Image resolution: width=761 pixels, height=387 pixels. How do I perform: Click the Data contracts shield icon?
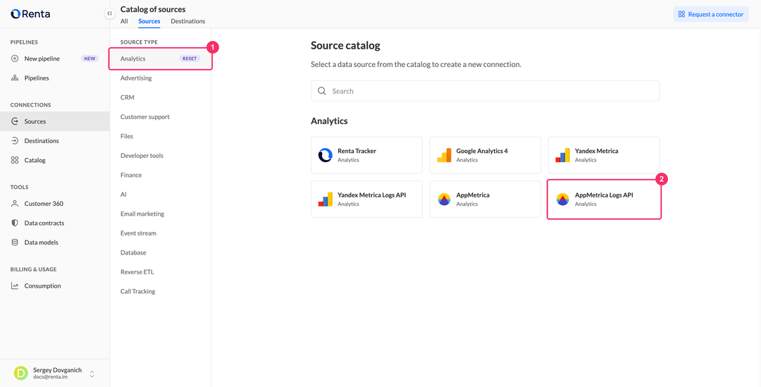point(15,223)
